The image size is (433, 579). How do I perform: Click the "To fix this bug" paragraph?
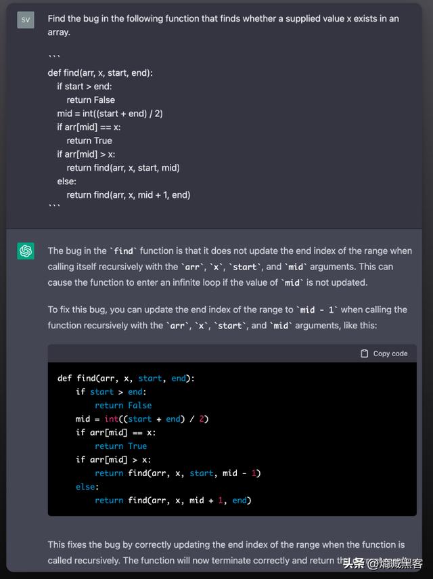point(227,317)
